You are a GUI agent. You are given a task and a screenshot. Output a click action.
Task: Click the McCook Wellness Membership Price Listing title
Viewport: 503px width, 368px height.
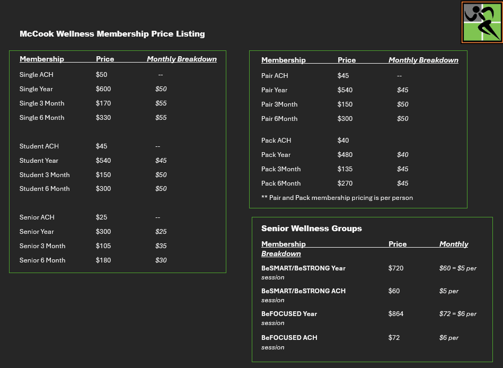click(x=112, y=34)
